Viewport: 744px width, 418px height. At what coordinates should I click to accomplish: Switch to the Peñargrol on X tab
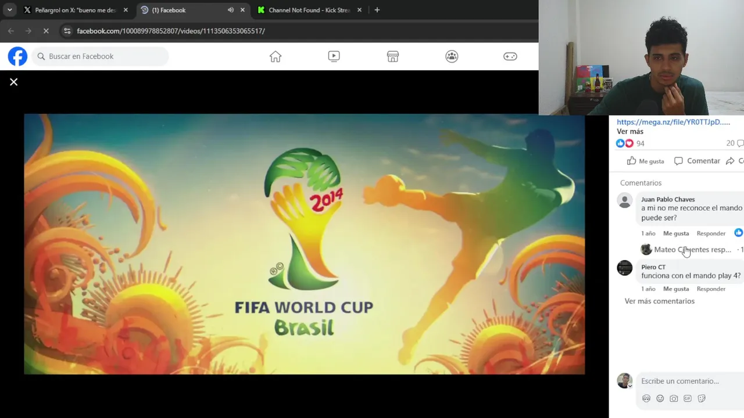(76, 10)
